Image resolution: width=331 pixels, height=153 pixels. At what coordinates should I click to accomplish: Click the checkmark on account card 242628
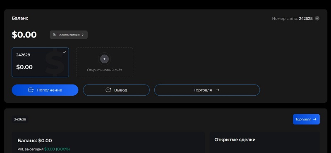click(x=65, y=52)
